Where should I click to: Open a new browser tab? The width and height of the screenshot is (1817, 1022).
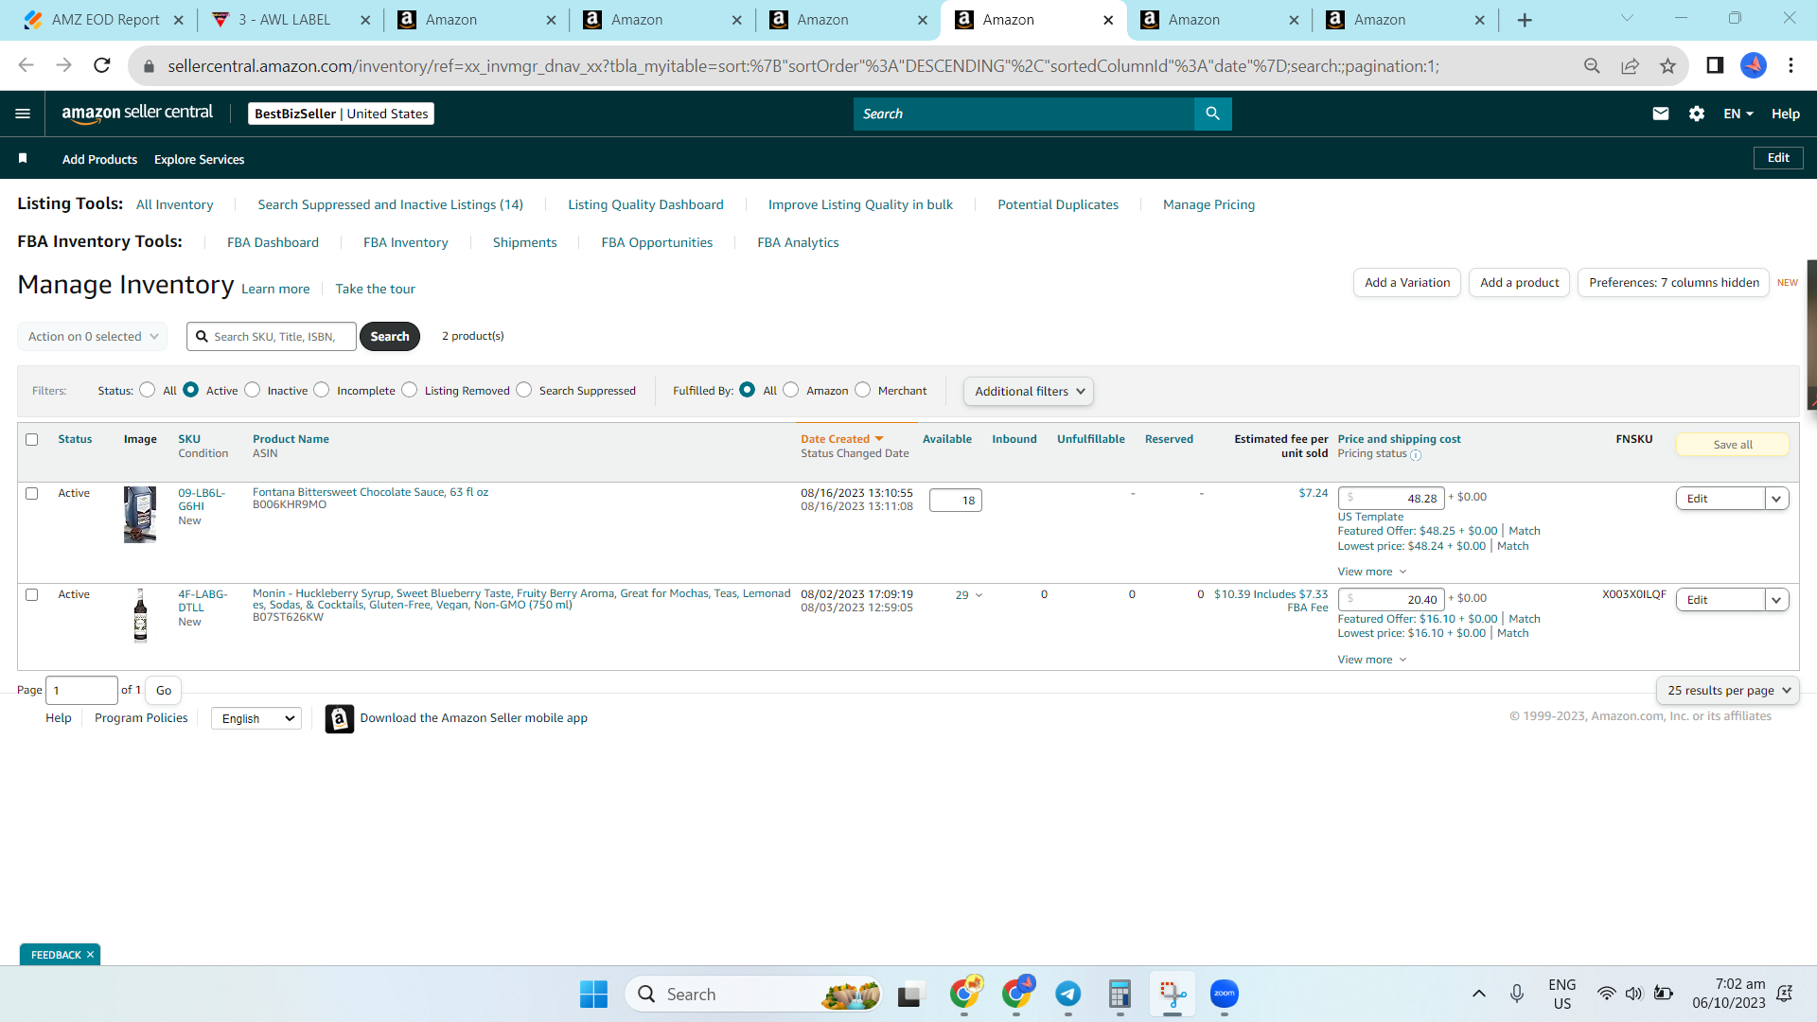(1525, 20)
